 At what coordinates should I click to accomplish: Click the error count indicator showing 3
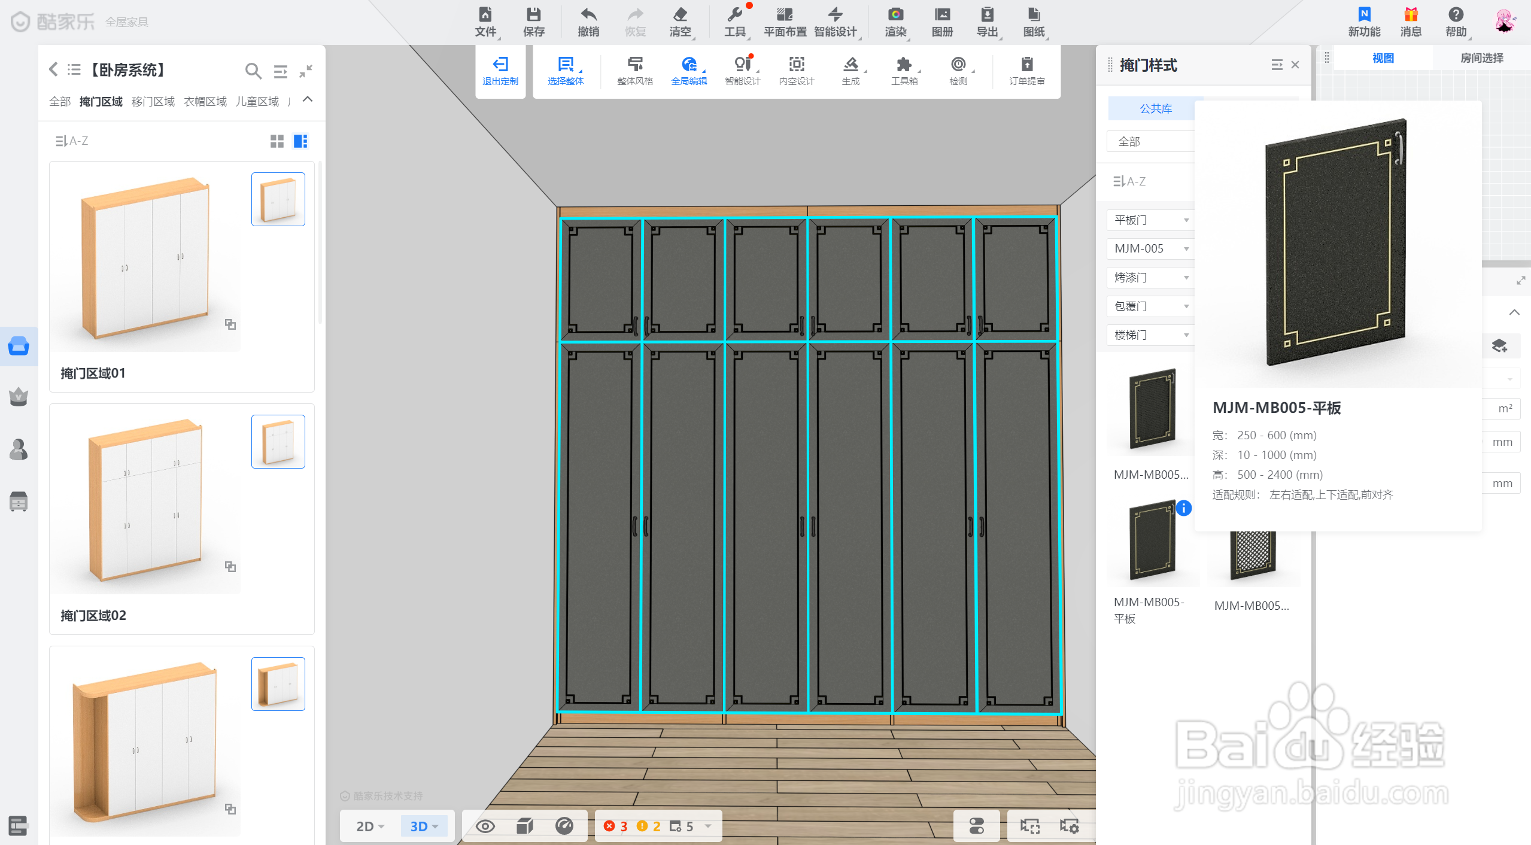(x=616, y=826)
